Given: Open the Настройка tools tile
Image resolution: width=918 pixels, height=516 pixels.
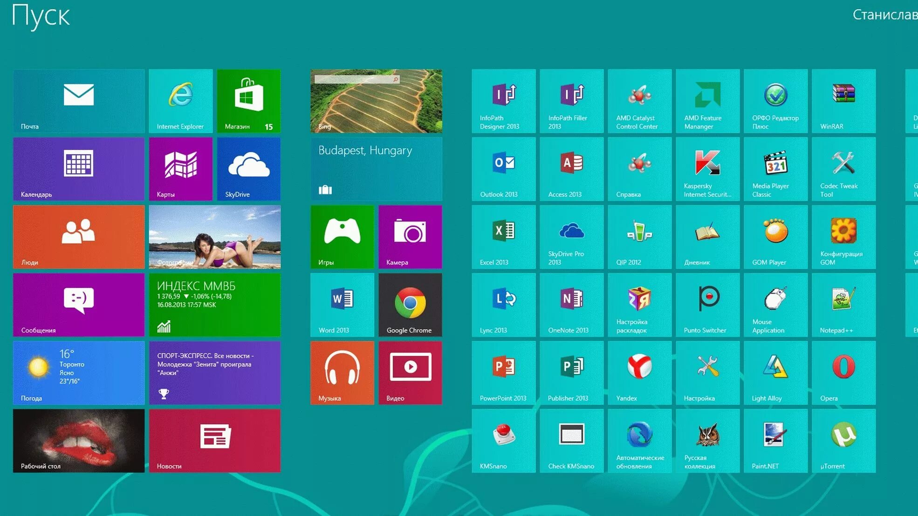Looking at the screenshot, I should (x=708, y=373).
